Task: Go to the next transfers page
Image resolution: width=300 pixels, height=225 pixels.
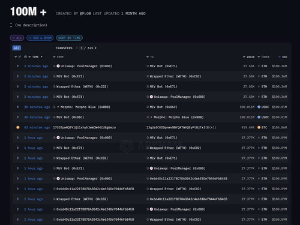Action: click(x=95, y=48)
